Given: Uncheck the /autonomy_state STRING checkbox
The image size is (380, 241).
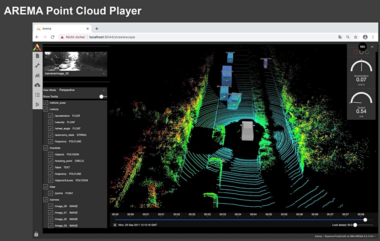Looking at the screenshot, I should [50, 135].
